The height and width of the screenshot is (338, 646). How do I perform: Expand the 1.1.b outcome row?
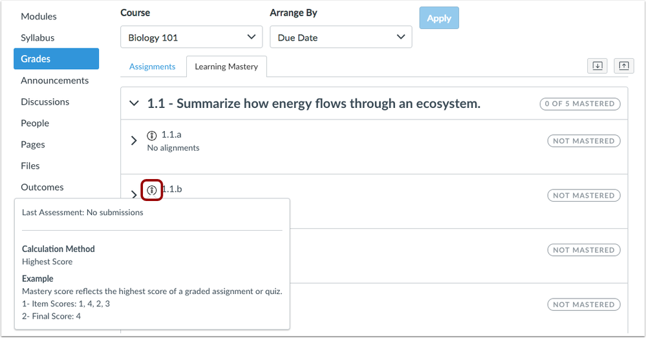tap(134, 194)
